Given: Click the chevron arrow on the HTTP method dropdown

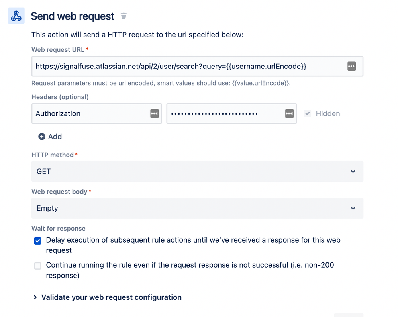Looking at the screenshot, I should 353,172.
